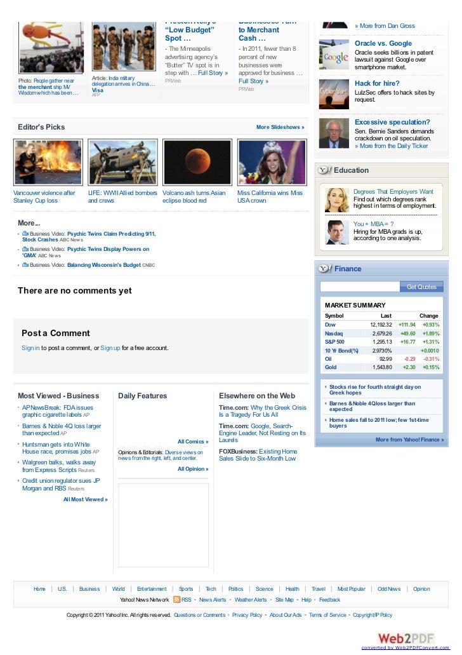Select Tech in footer navigation

211,589
